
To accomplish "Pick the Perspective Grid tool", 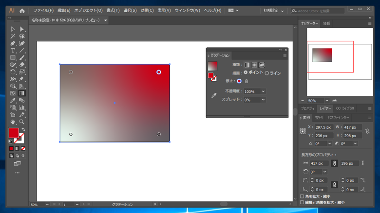I will tap(22, 86).
